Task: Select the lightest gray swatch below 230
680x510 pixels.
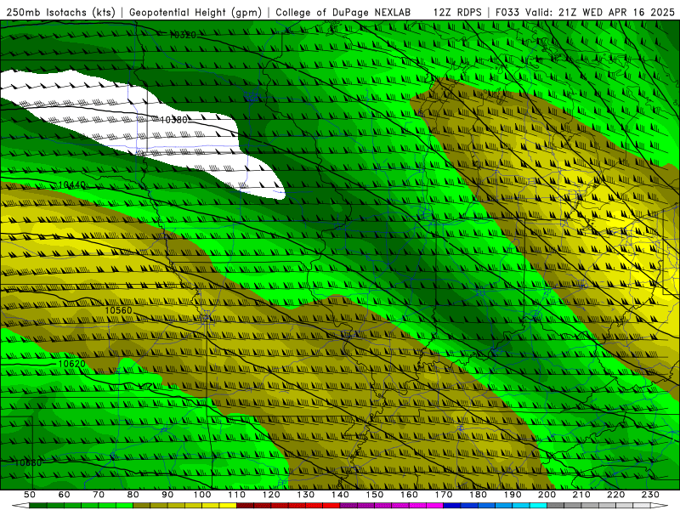Action: pyautogui.click(x=642, y=506)
